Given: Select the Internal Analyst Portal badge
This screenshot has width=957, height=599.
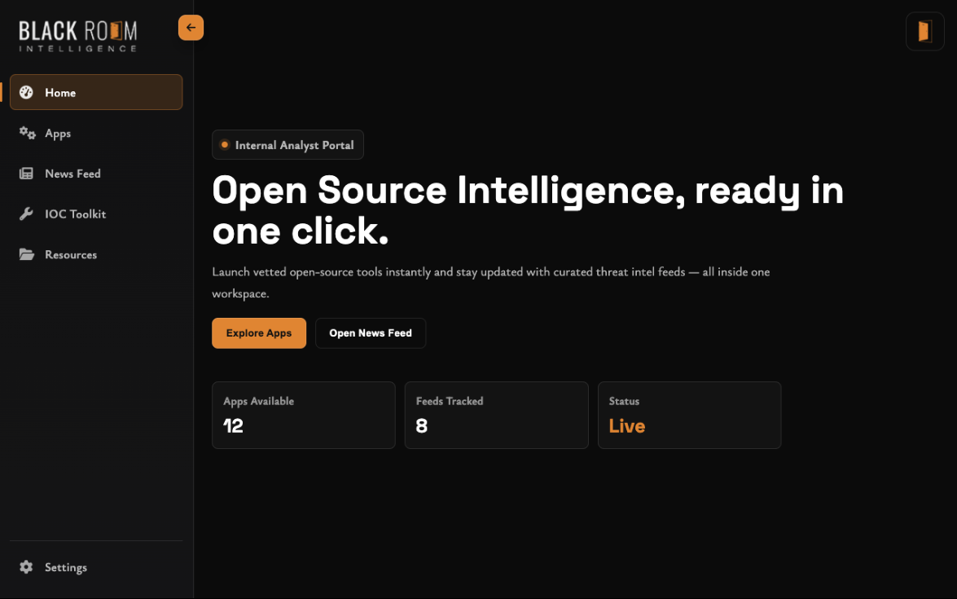Looking at the screenshot, I should coord(288,144).
